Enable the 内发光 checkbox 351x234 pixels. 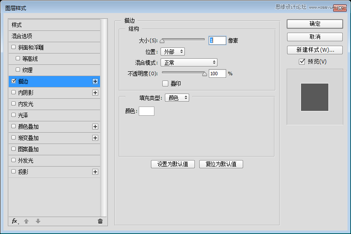13,104
